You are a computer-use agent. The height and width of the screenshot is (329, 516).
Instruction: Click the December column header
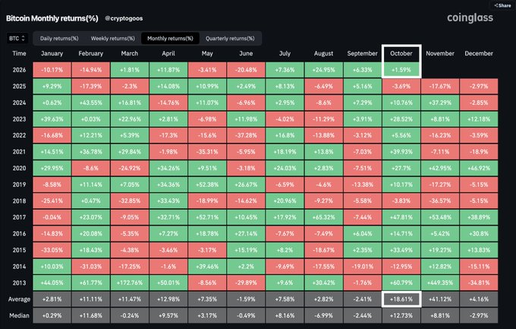(x=479, y=53)
